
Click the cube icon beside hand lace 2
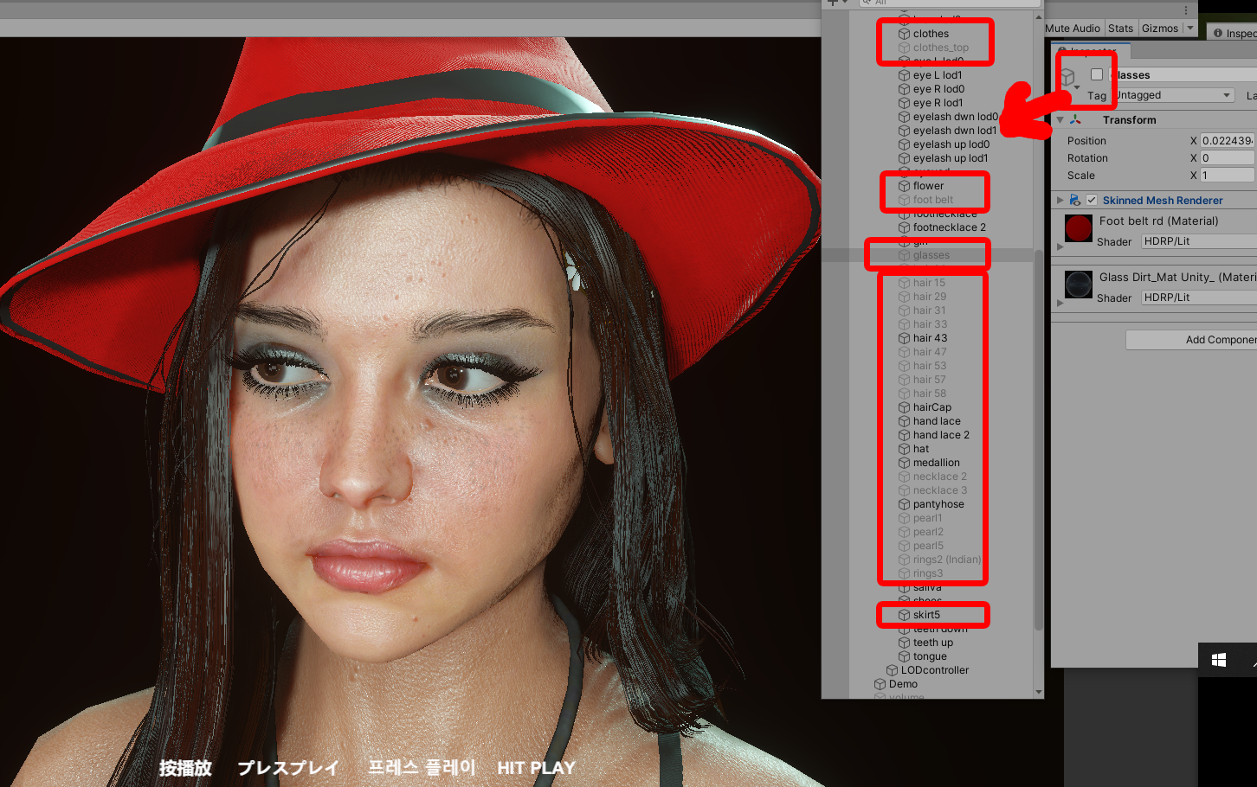904,435
